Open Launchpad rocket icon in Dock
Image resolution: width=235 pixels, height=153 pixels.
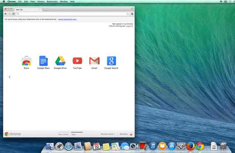click(59, 146)
